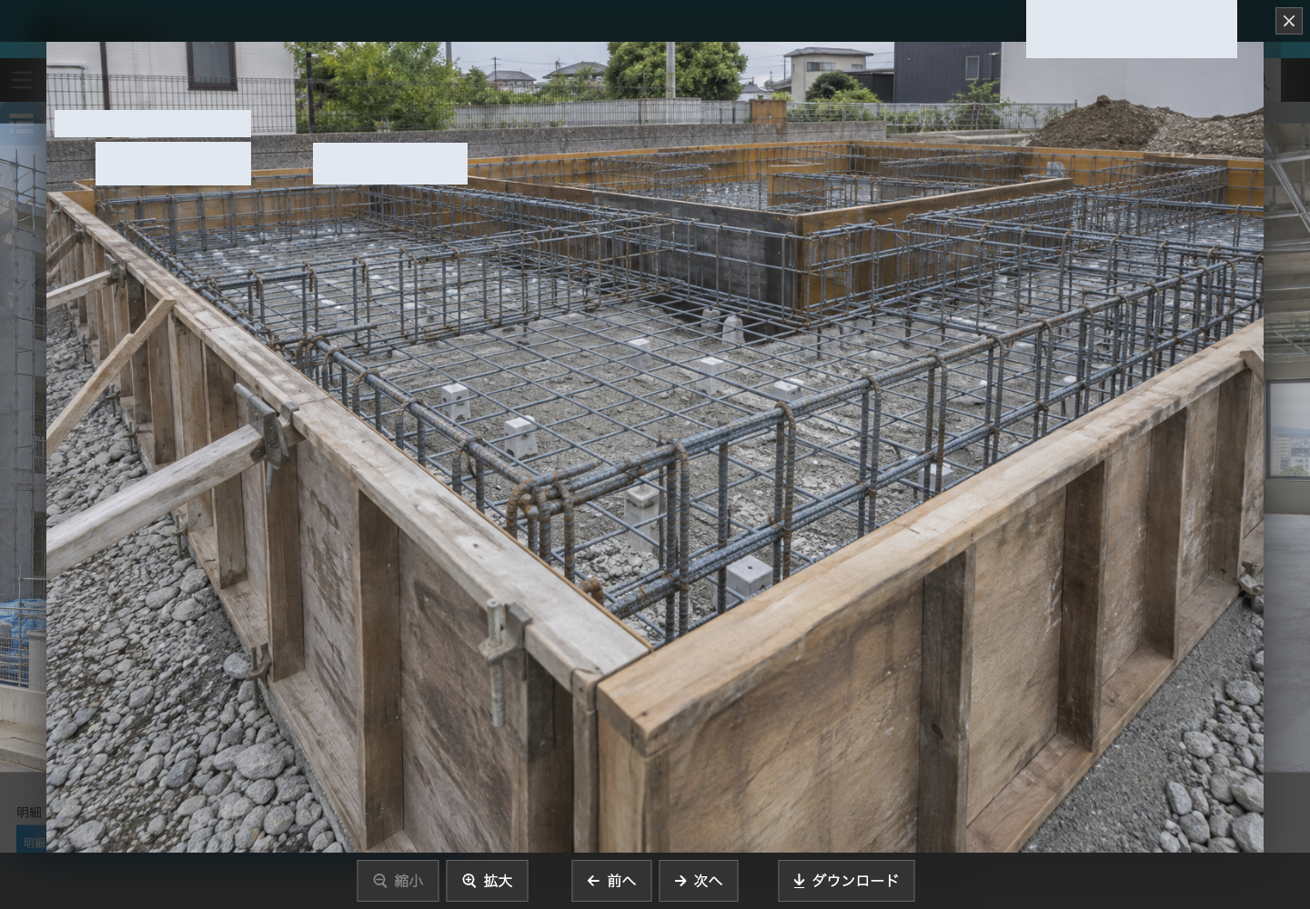1310x909 pixels.
Task: Click the 縮小 zoom-out button
Action: (x=398, y=881)
